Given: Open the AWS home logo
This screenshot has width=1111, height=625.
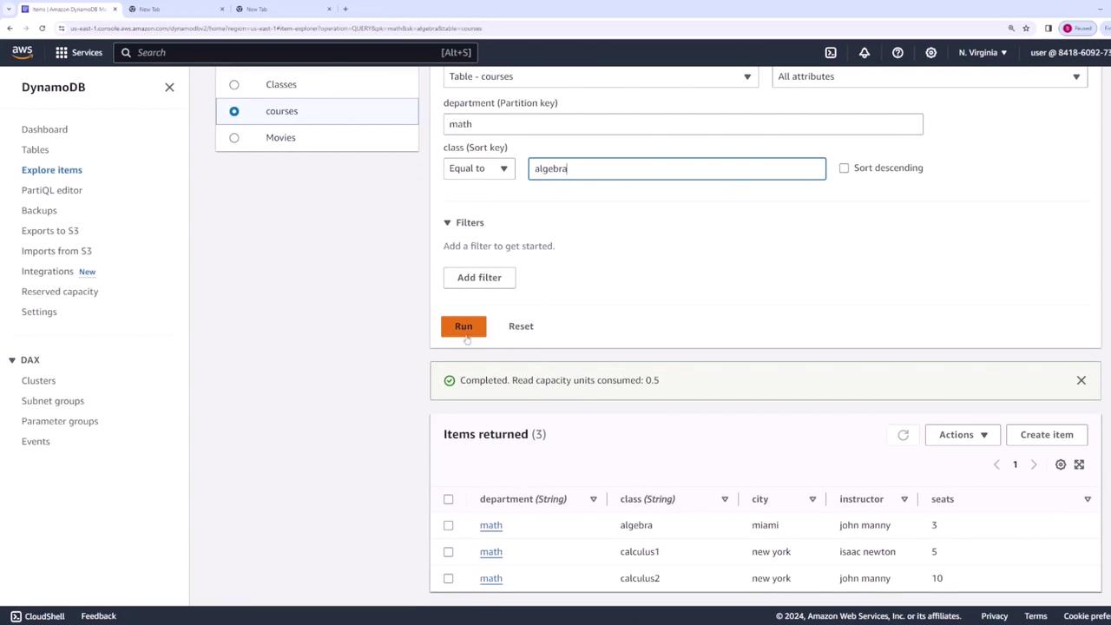Looking at the screenshot, I should [23, 52].
